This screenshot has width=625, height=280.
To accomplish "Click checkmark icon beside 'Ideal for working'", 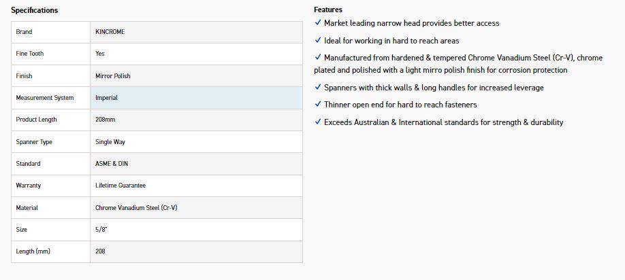I will (x=318, y=41).
